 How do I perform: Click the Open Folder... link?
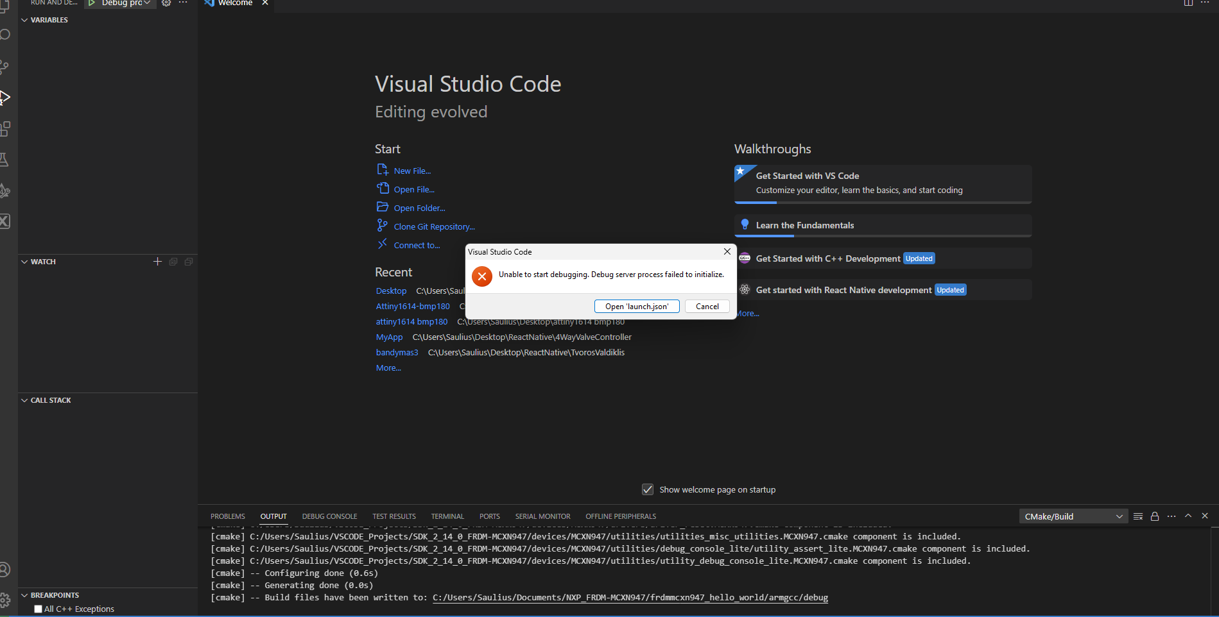[x=419, y=208]
